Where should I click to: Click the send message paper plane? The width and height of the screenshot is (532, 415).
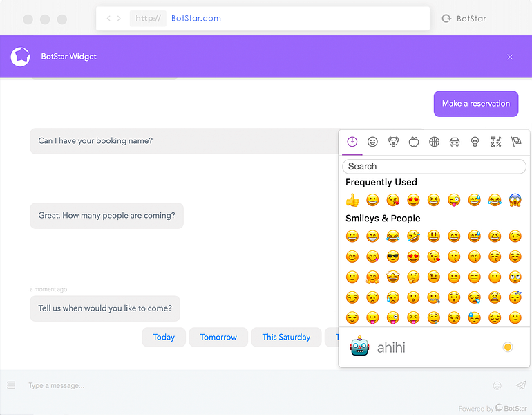521,385
